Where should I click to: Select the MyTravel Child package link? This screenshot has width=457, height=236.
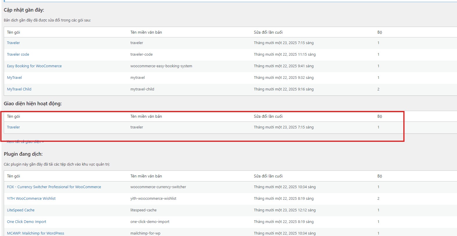[19, 89]
